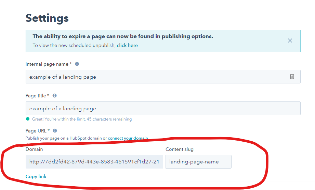Focus the Internal page name input field
315x190 pixels.
pyautogui.click(x=163, y=77)
